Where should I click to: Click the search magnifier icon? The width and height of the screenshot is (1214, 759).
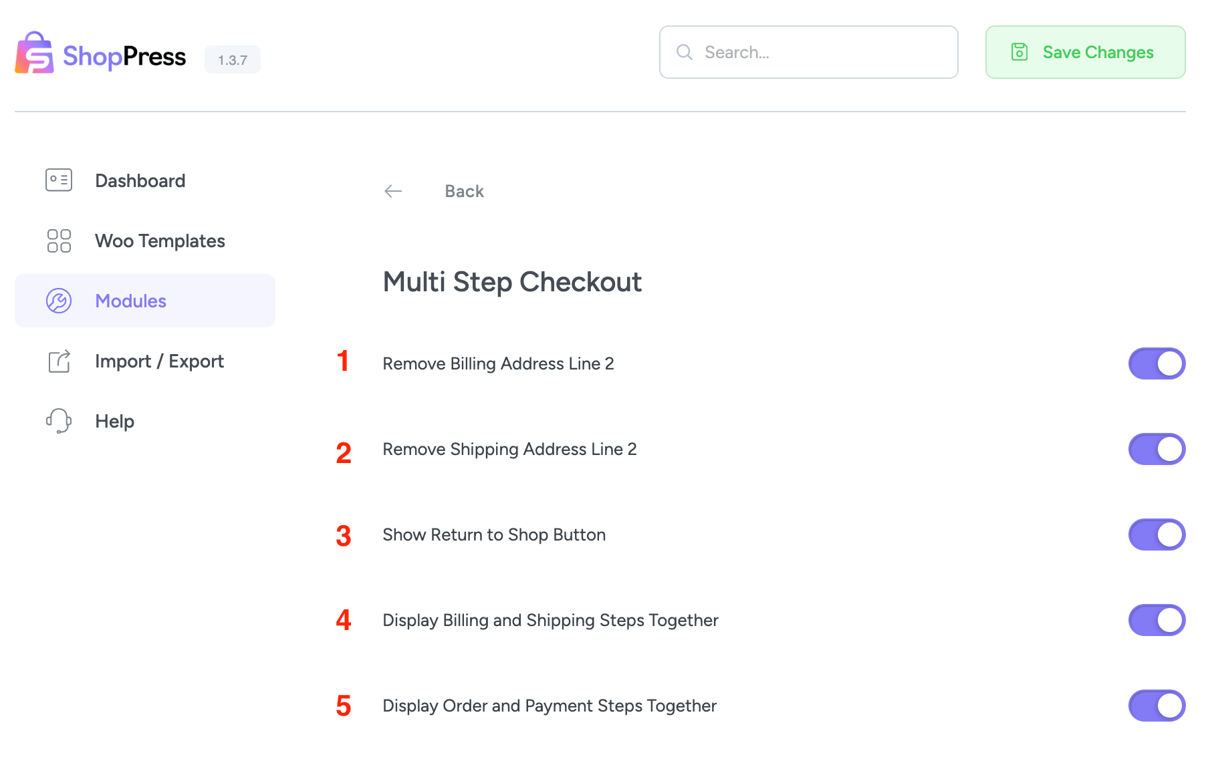pyautogui.click(x=684, y=52)
